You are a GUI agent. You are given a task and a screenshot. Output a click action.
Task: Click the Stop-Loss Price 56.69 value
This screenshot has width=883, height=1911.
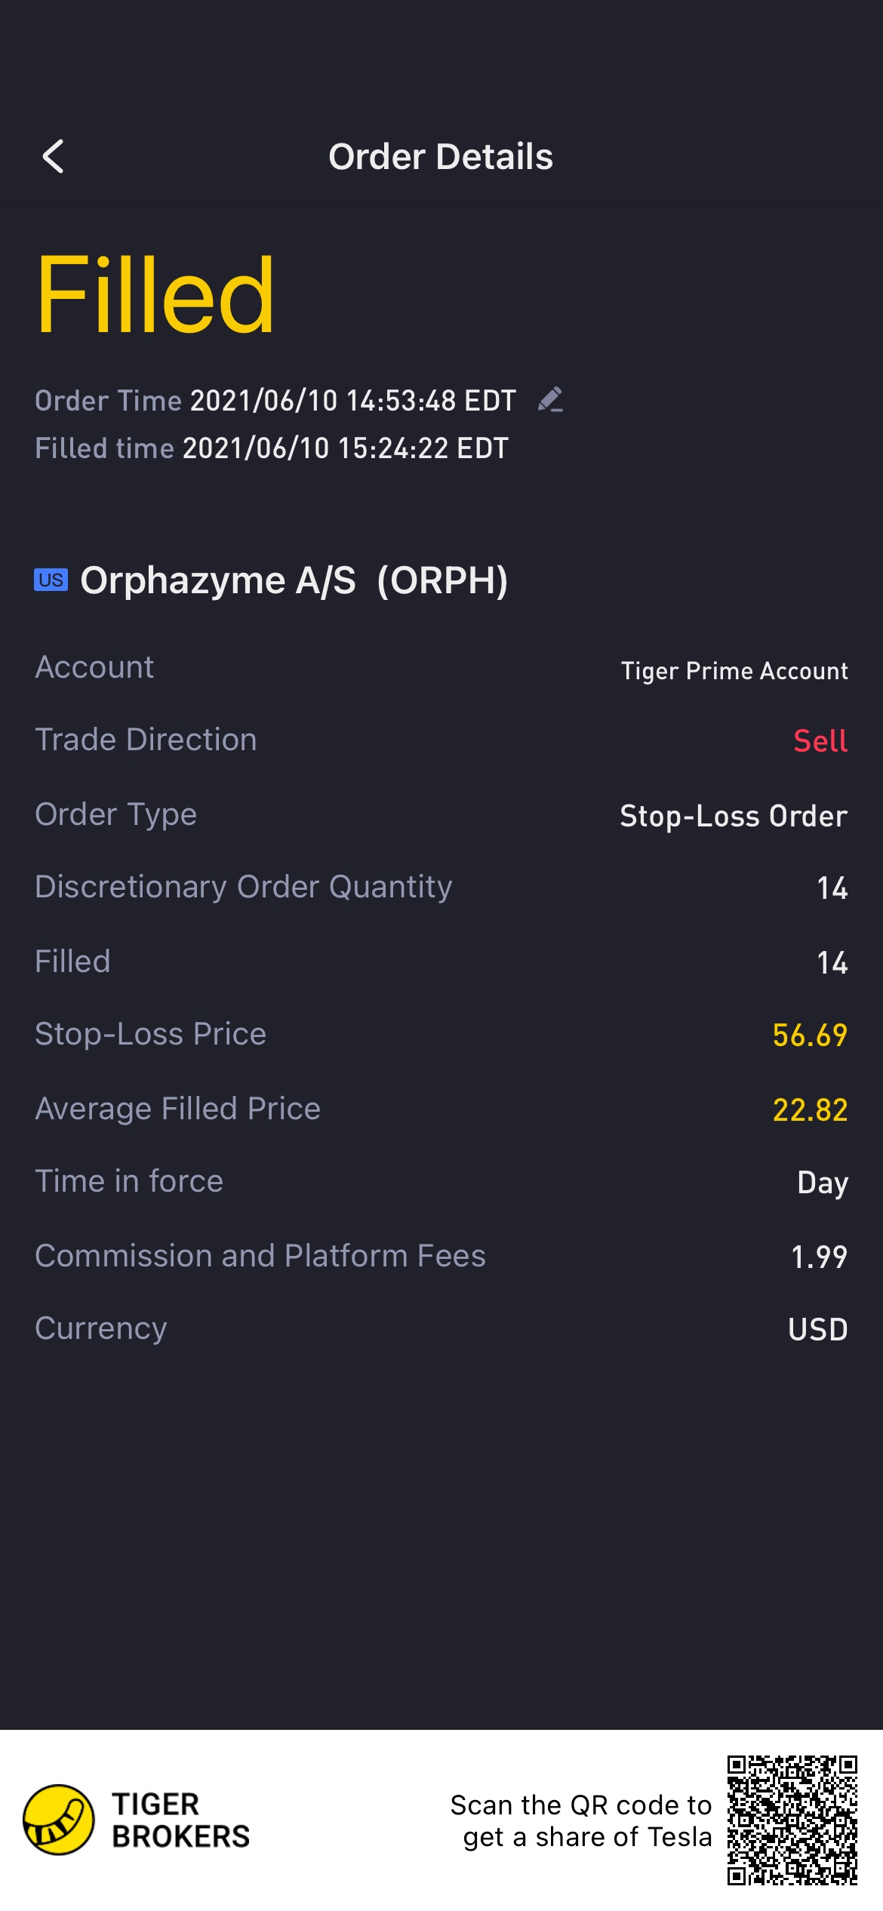(x=809, y=1035)
